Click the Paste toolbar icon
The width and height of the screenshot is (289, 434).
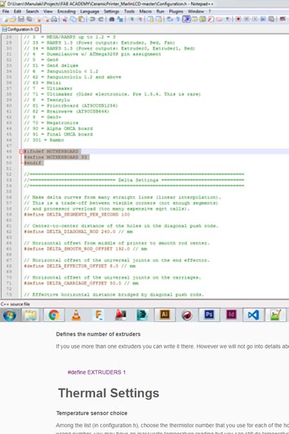coord(82,19)
